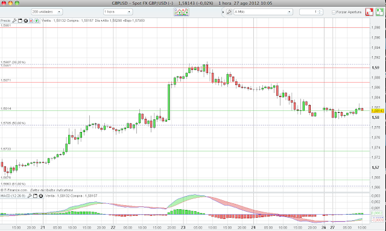Click the MACD (12 26 9) label

point(13,196)
